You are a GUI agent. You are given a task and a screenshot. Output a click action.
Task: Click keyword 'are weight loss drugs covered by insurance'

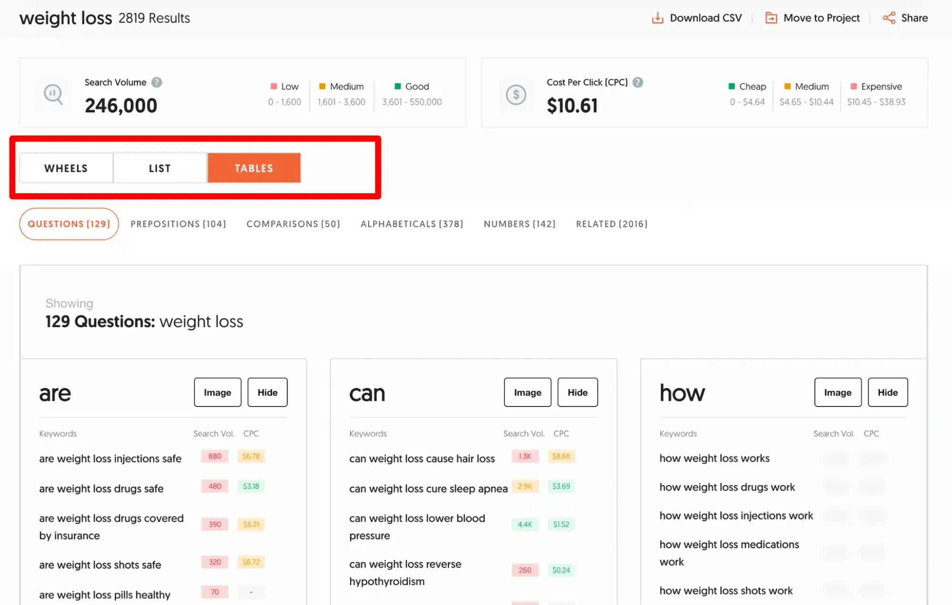tap(111, 527)
